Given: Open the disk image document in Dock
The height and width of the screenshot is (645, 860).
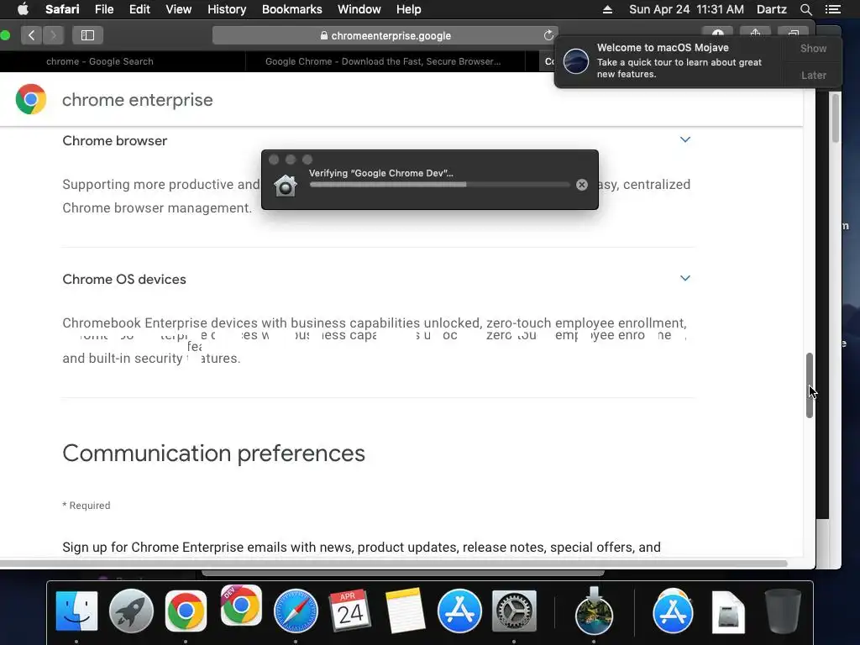Looking at the screenshot, I should pos(728,611).
